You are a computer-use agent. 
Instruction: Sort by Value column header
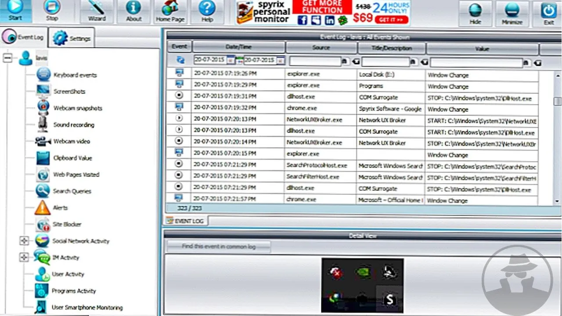(x=482, y=49)
